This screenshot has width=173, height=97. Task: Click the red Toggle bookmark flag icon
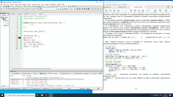(7, 9)
